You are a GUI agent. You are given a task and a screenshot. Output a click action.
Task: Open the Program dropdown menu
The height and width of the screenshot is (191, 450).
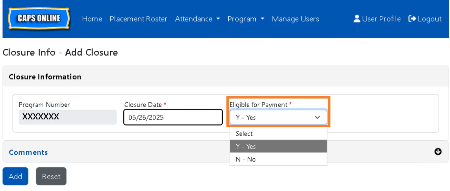pyautogui.click(x=246, y=19)
